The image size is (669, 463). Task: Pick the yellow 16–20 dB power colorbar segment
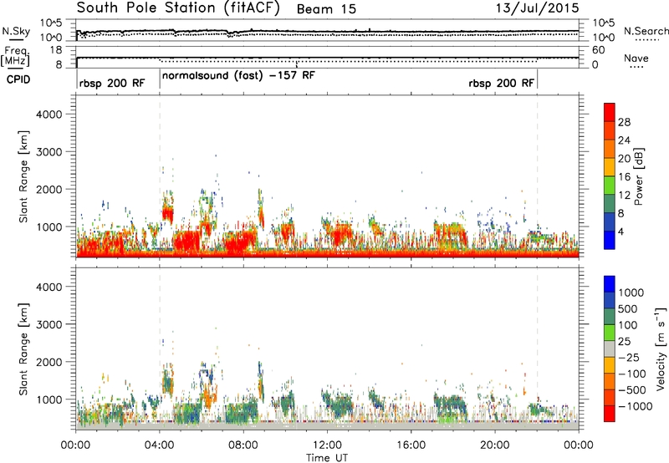610,167
